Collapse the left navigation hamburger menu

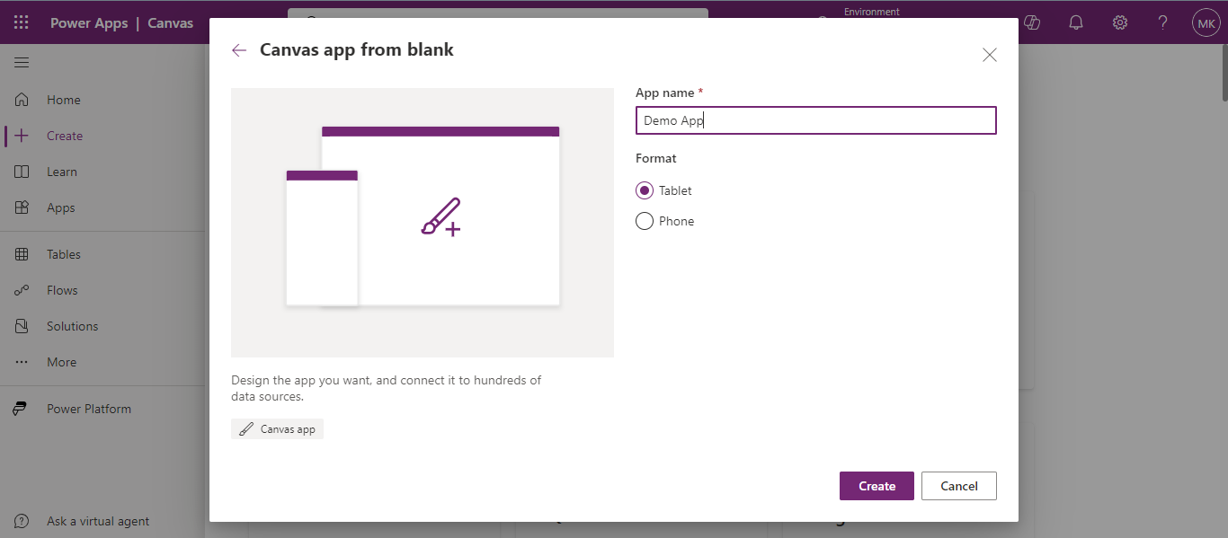tap(22, 62)
